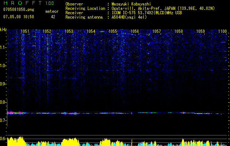
Task: Click the 1052 time marker
Action: click(47, 31)
